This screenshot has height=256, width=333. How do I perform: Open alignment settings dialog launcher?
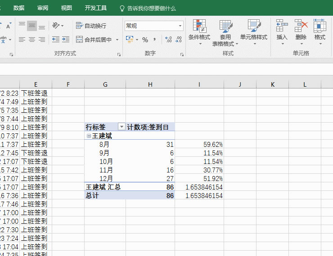pyautogui.click(x=119, y=55)
